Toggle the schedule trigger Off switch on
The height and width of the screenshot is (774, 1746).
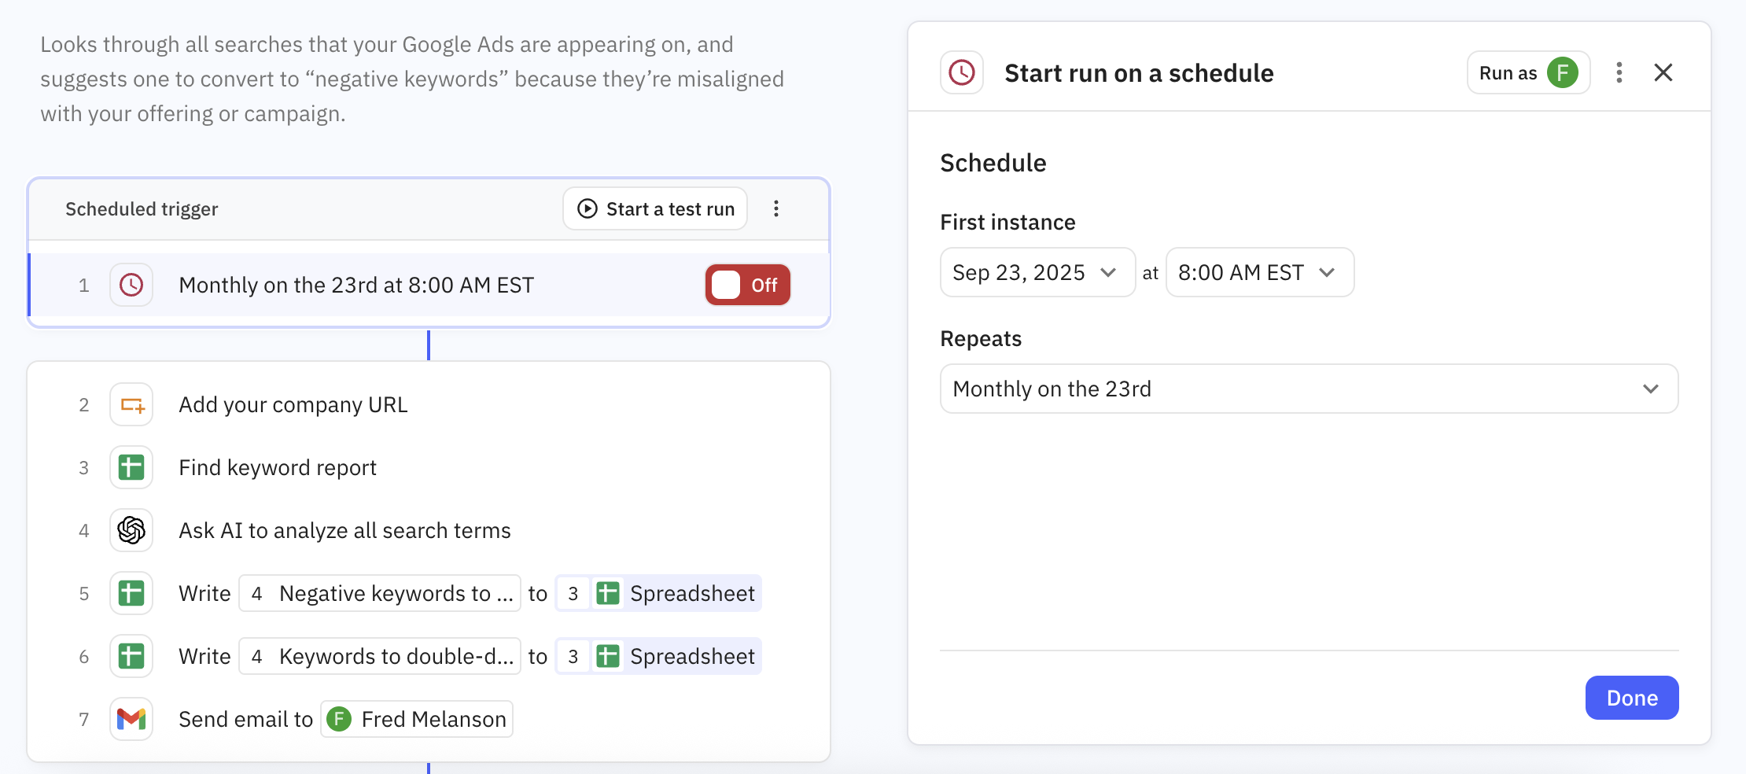[x=747, y=285]
